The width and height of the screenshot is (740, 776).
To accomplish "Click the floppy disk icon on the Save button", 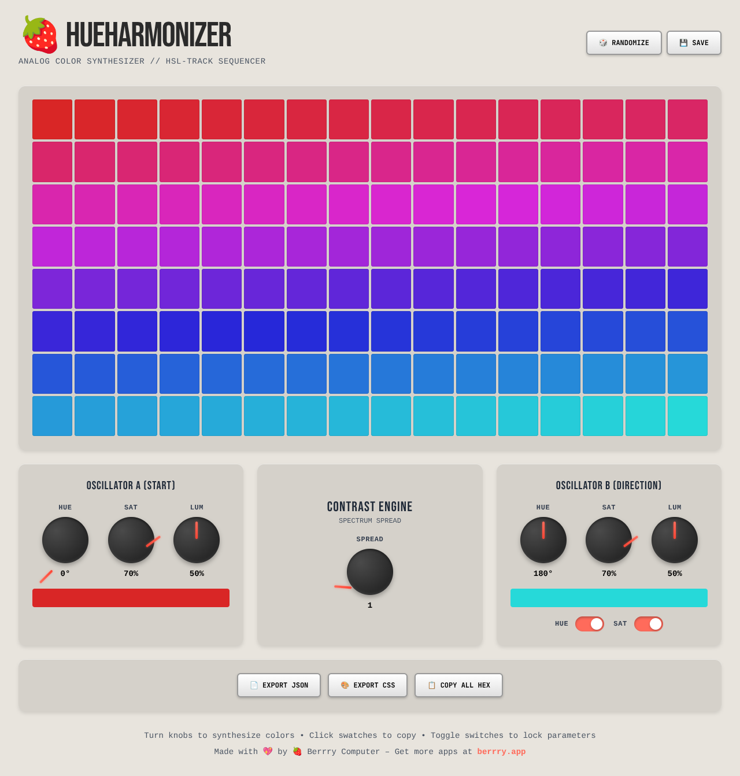I will click(x=684, y=42).
